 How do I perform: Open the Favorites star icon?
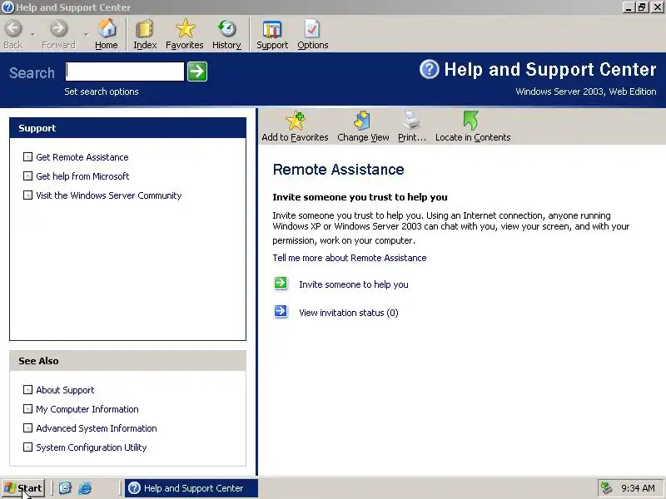point(185,28)
